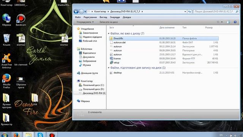Open Музика library
The width and height of the screenshot is (243, 137).
(87, 65)
